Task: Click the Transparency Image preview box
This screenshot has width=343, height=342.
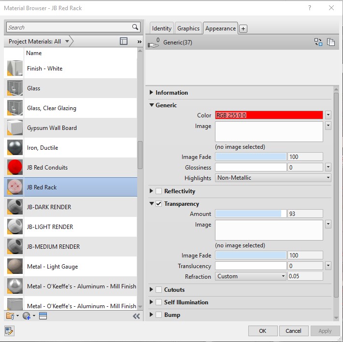Action: 269,230
